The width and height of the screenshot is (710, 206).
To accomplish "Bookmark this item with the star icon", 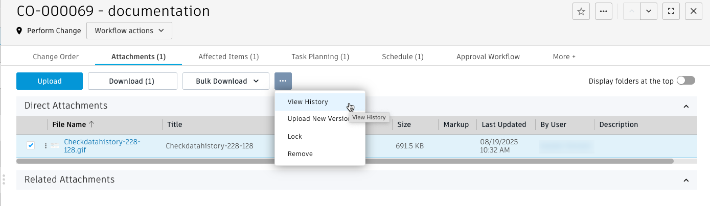I will 581,11.
